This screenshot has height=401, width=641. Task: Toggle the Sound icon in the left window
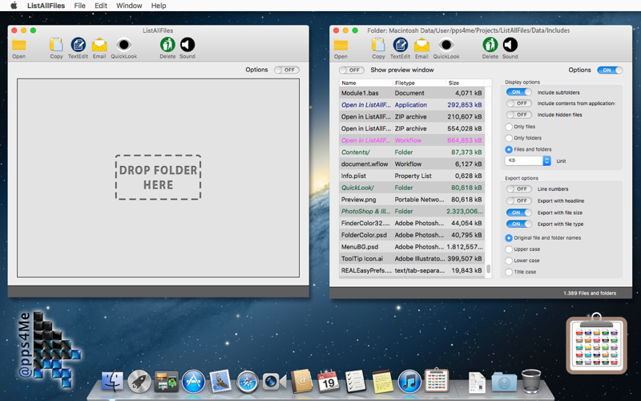(187, 46)
